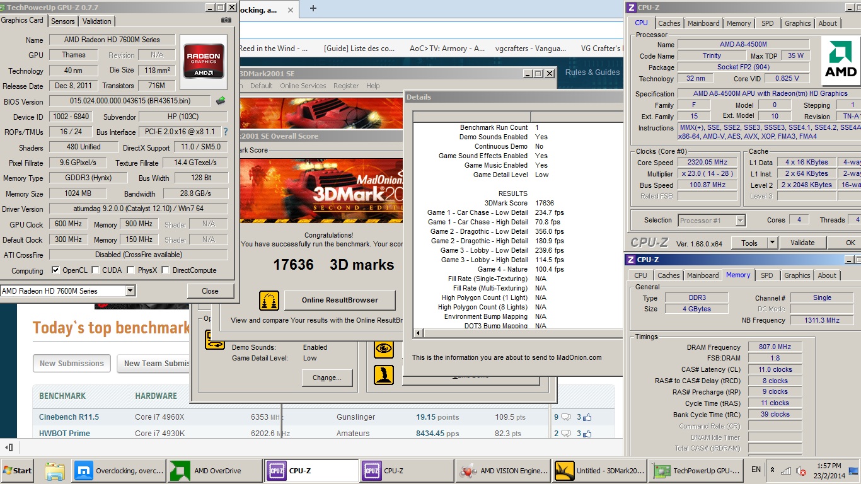Click the Validate button in CPU-Z

(802, 243)
